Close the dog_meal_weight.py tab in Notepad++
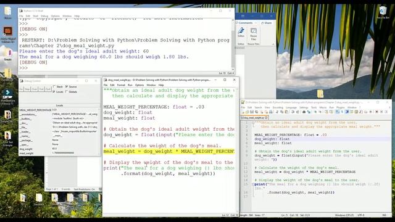 coord(266,118)
